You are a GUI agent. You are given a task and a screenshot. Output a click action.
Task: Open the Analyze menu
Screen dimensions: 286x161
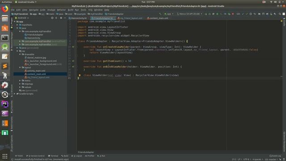pyautogui.click(x=51, y=10)
